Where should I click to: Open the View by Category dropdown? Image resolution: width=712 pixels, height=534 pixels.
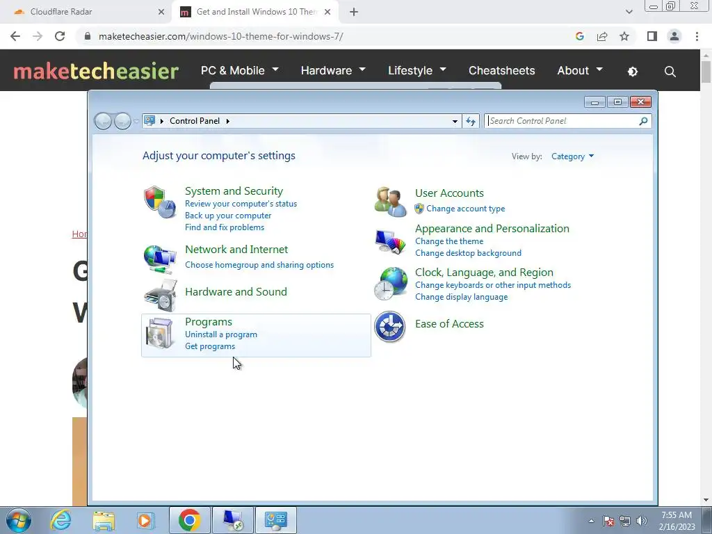(572, 156)
